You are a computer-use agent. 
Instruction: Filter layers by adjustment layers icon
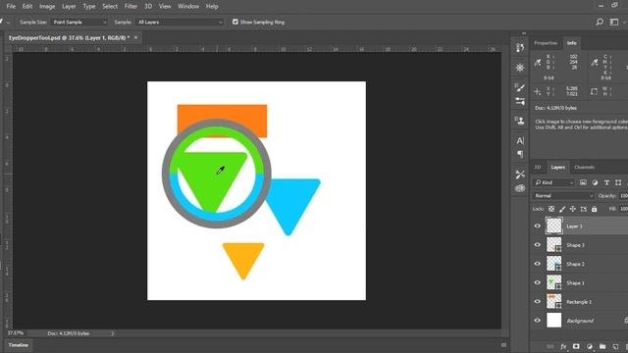click(595, 182)
